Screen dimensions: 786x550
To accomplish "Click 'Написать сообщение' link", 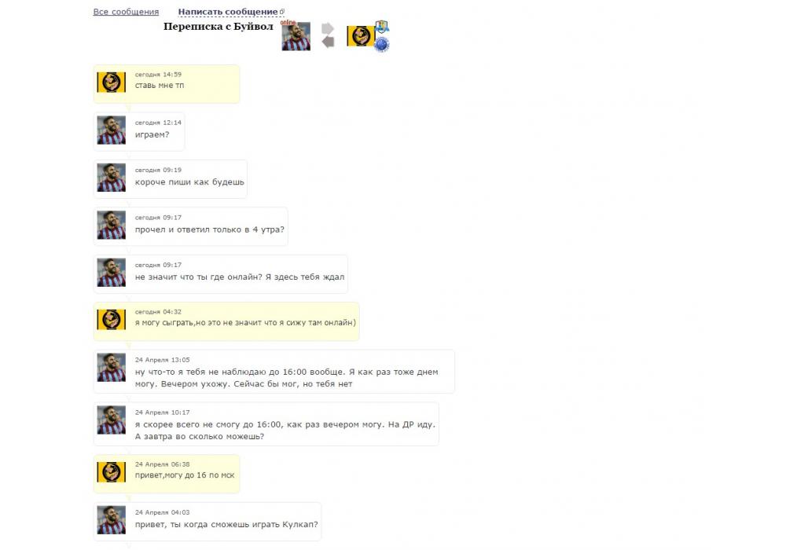I will 228,12.
